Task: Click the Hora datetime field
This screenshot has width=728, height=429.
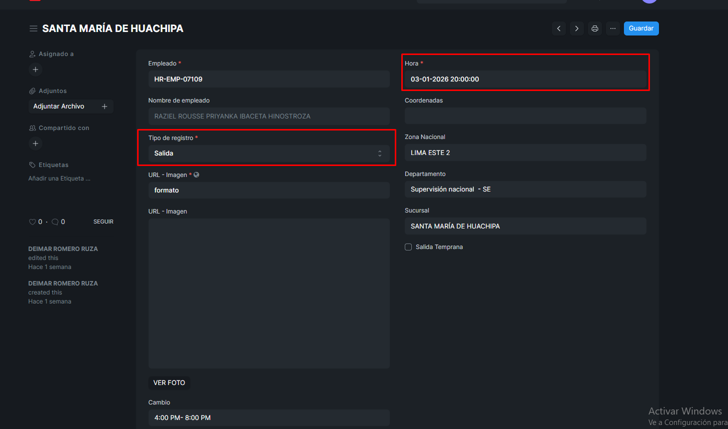Action: 525,79
